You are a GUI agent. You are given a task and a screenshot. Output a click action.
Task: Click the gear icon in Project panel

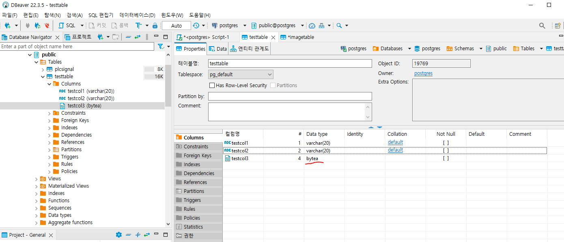coord(118,235)
